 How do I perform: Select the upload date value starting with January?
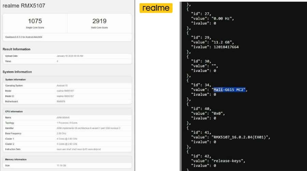pyautogui.click(x=70, y=56)
